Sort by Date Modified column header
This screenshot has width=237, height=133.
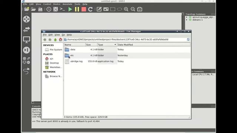point(154,45)
